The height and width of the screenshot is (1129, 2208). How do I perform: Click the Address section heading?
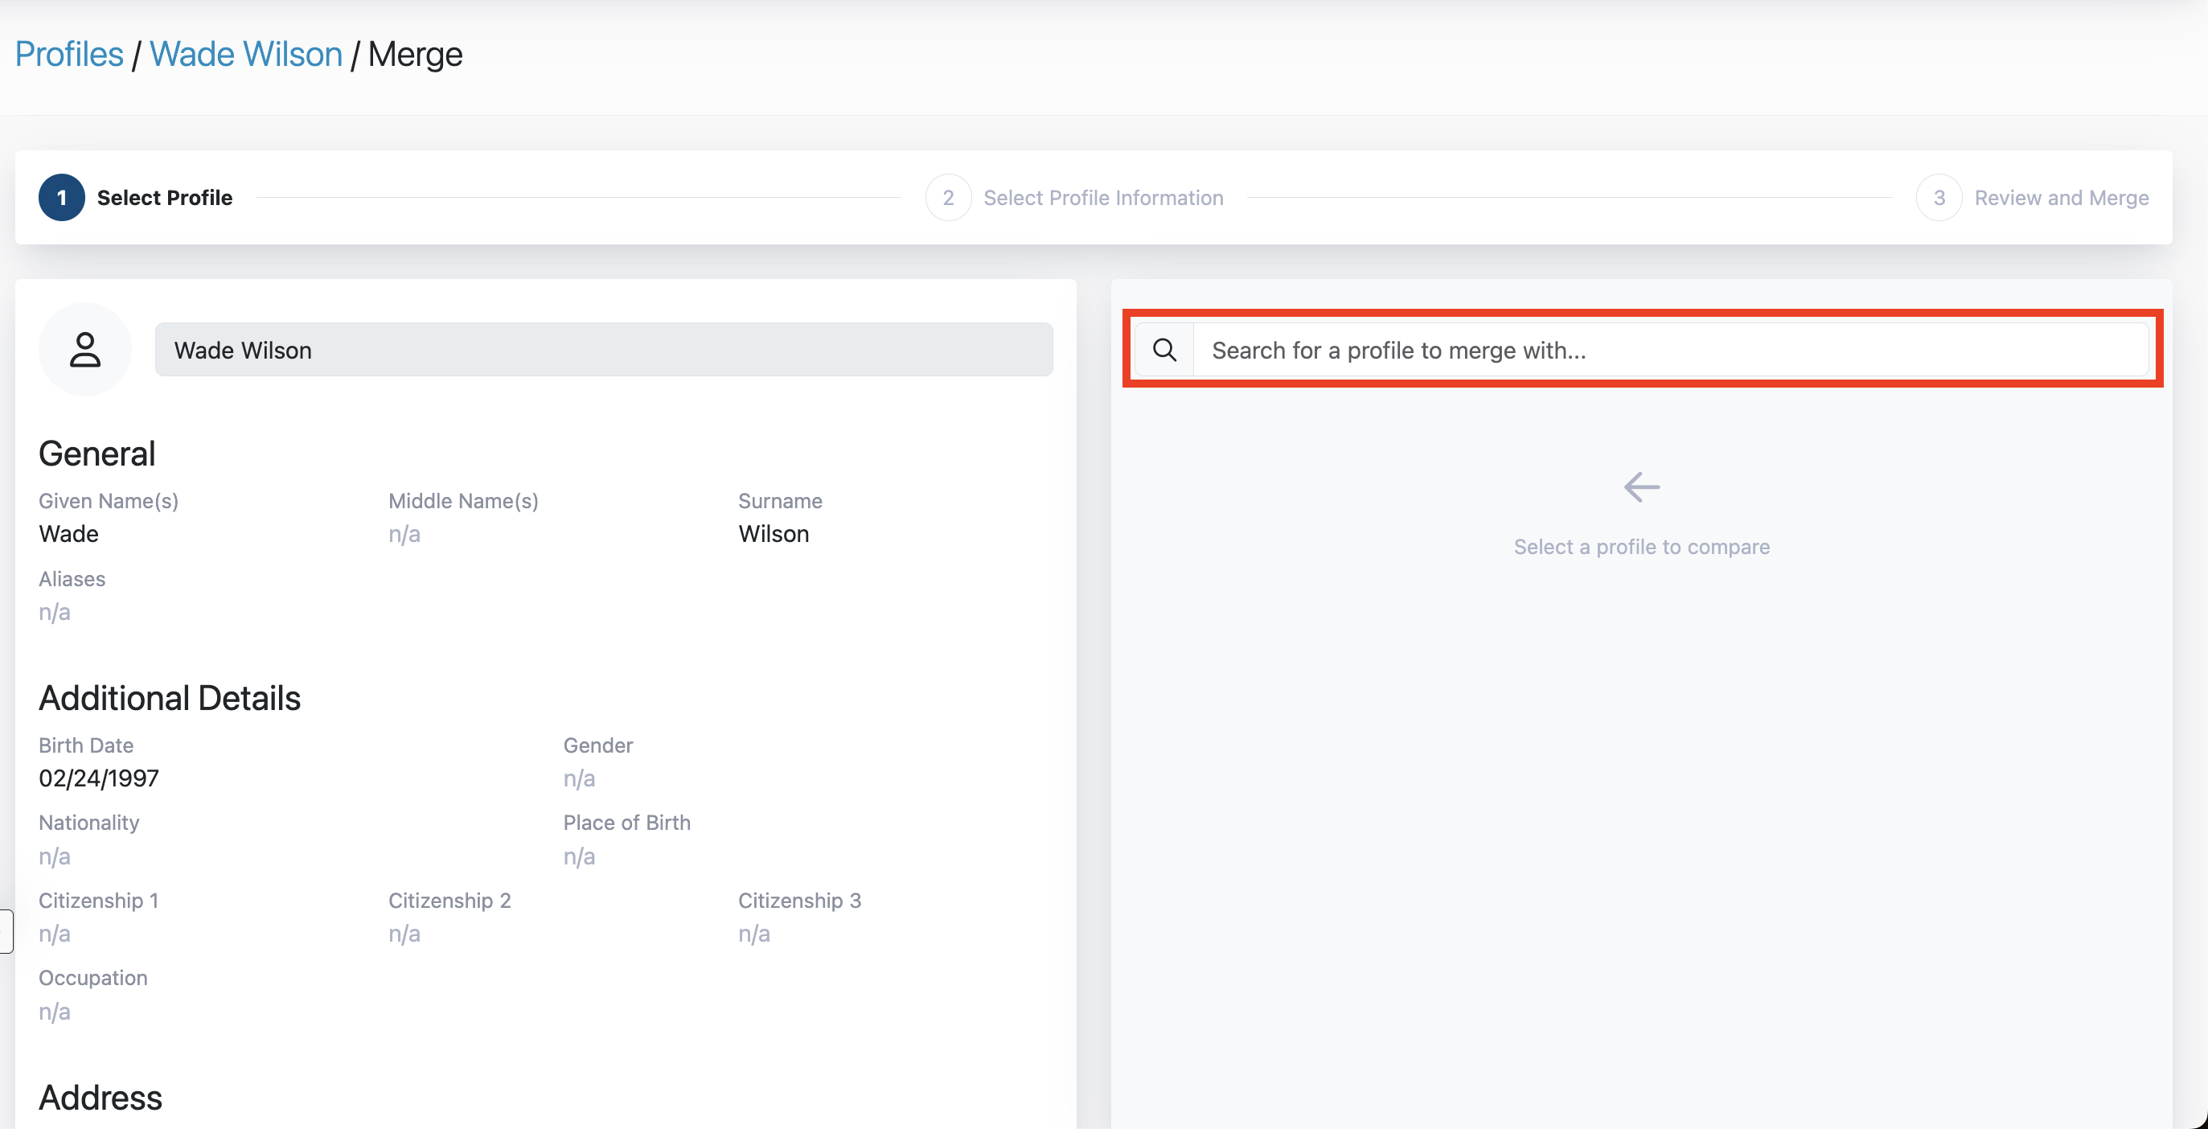point(101,1098)
